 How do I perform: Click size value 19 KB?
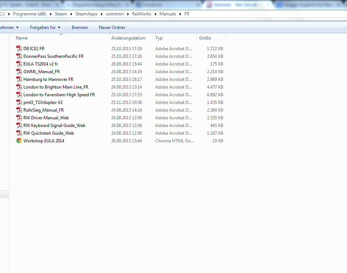218,141
